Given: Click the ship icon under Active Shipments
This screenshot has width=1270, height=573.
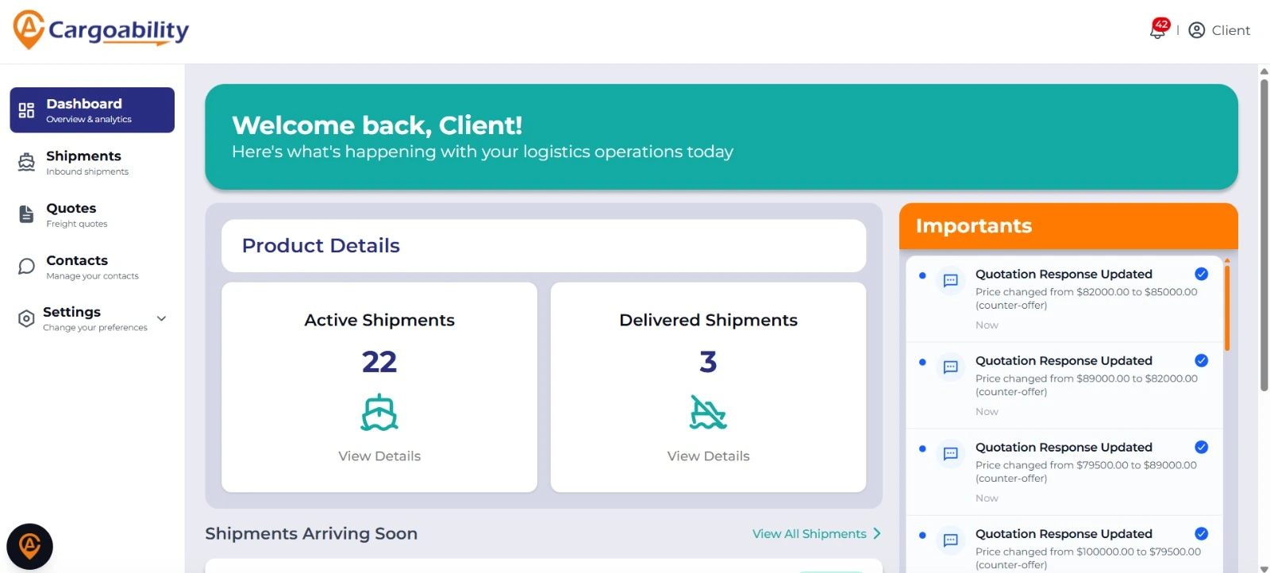Looking at the screenshot, I should (379, 412).
